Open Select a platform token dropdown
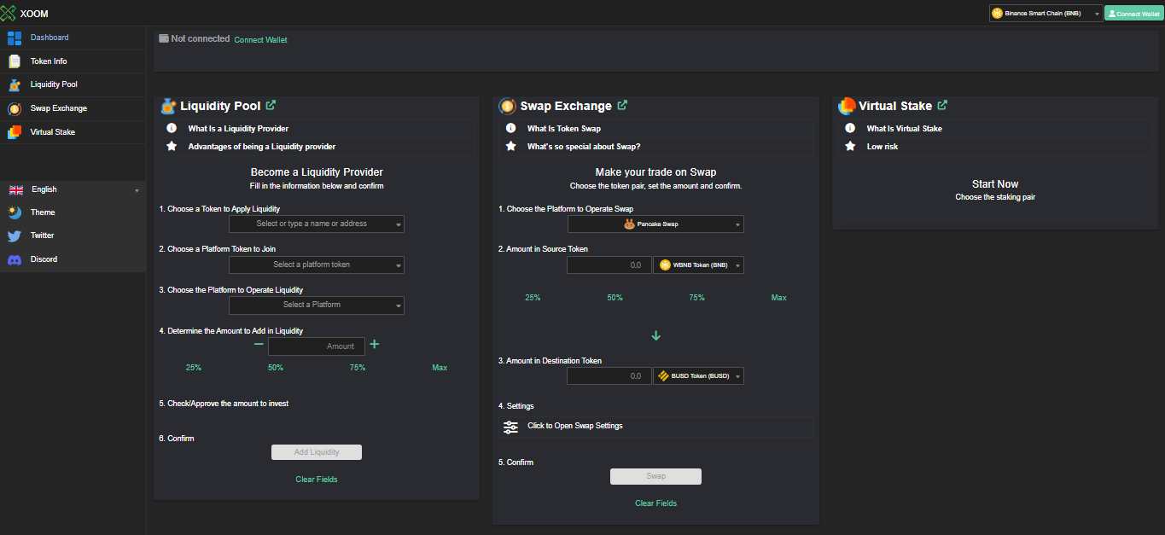This screenshot has height=535, width=1165. 317,265
